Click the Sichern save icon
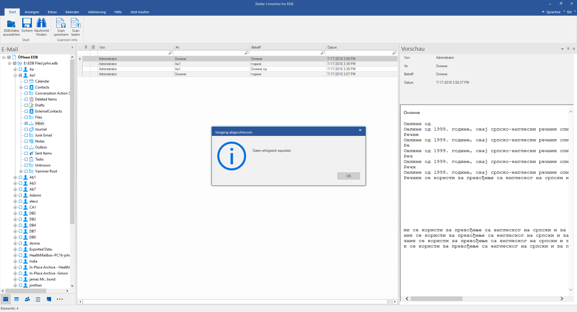The image size is (577, 312). coord(27,23)
